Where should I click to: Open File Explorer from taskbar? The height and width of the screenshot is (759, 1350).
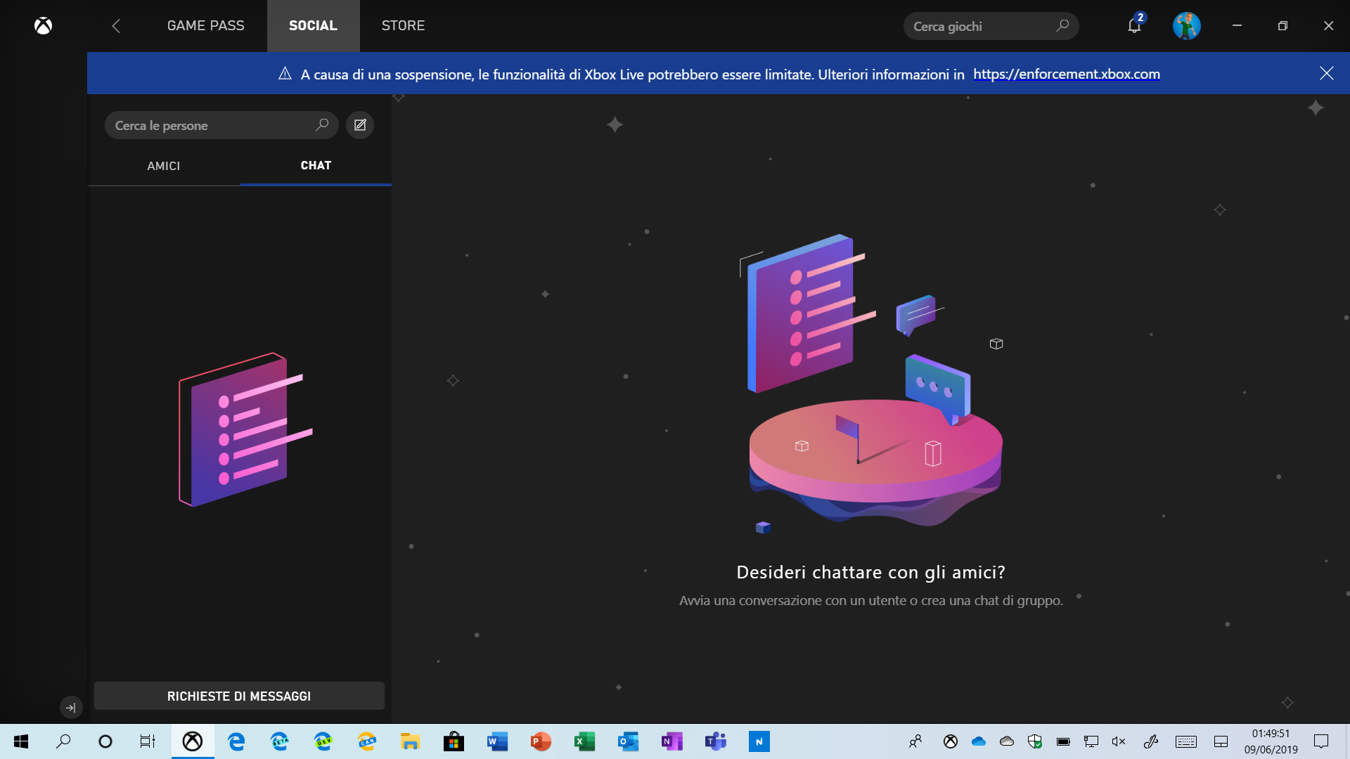pyautogui.click(x=411, y=741)
